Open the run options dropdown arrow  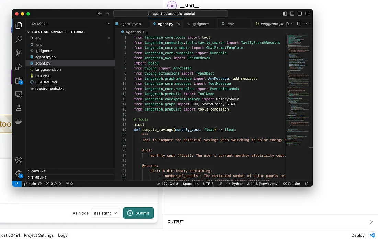pos(292,24)
